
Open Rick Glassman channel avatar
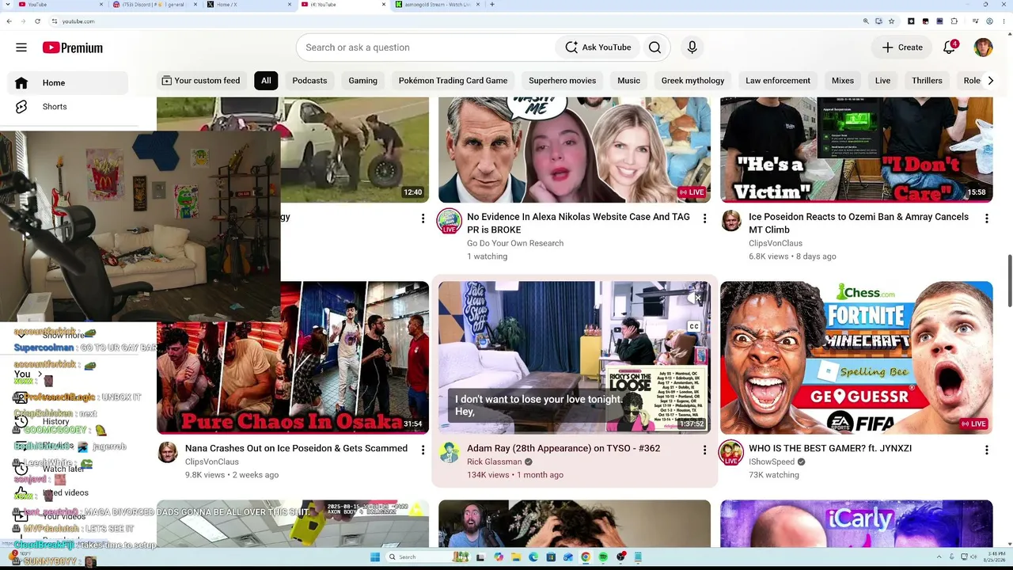450,452
